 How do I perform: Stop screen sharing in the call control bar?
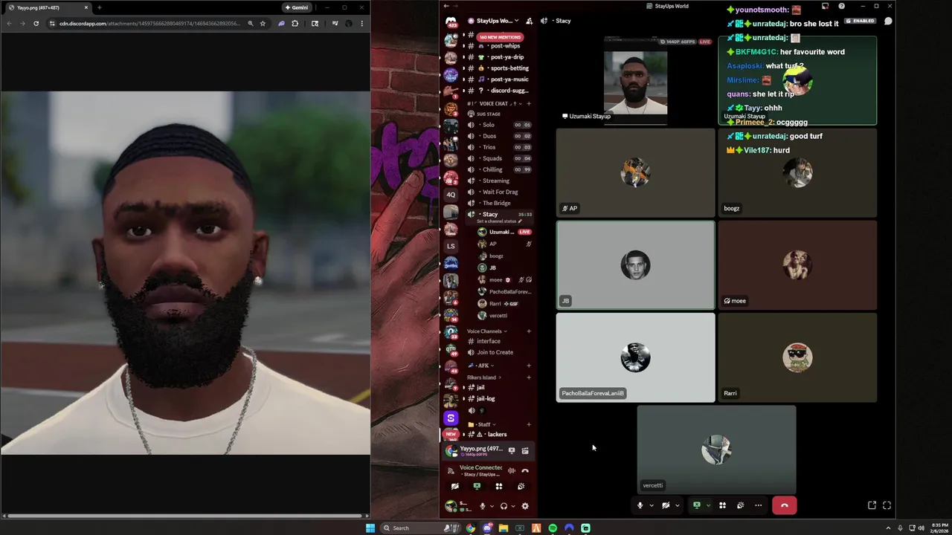tap(697, 505)
